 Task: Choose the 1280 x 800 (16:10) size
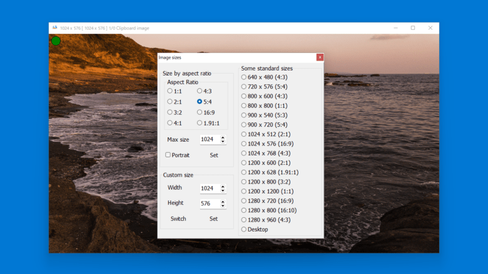point(269,210)
